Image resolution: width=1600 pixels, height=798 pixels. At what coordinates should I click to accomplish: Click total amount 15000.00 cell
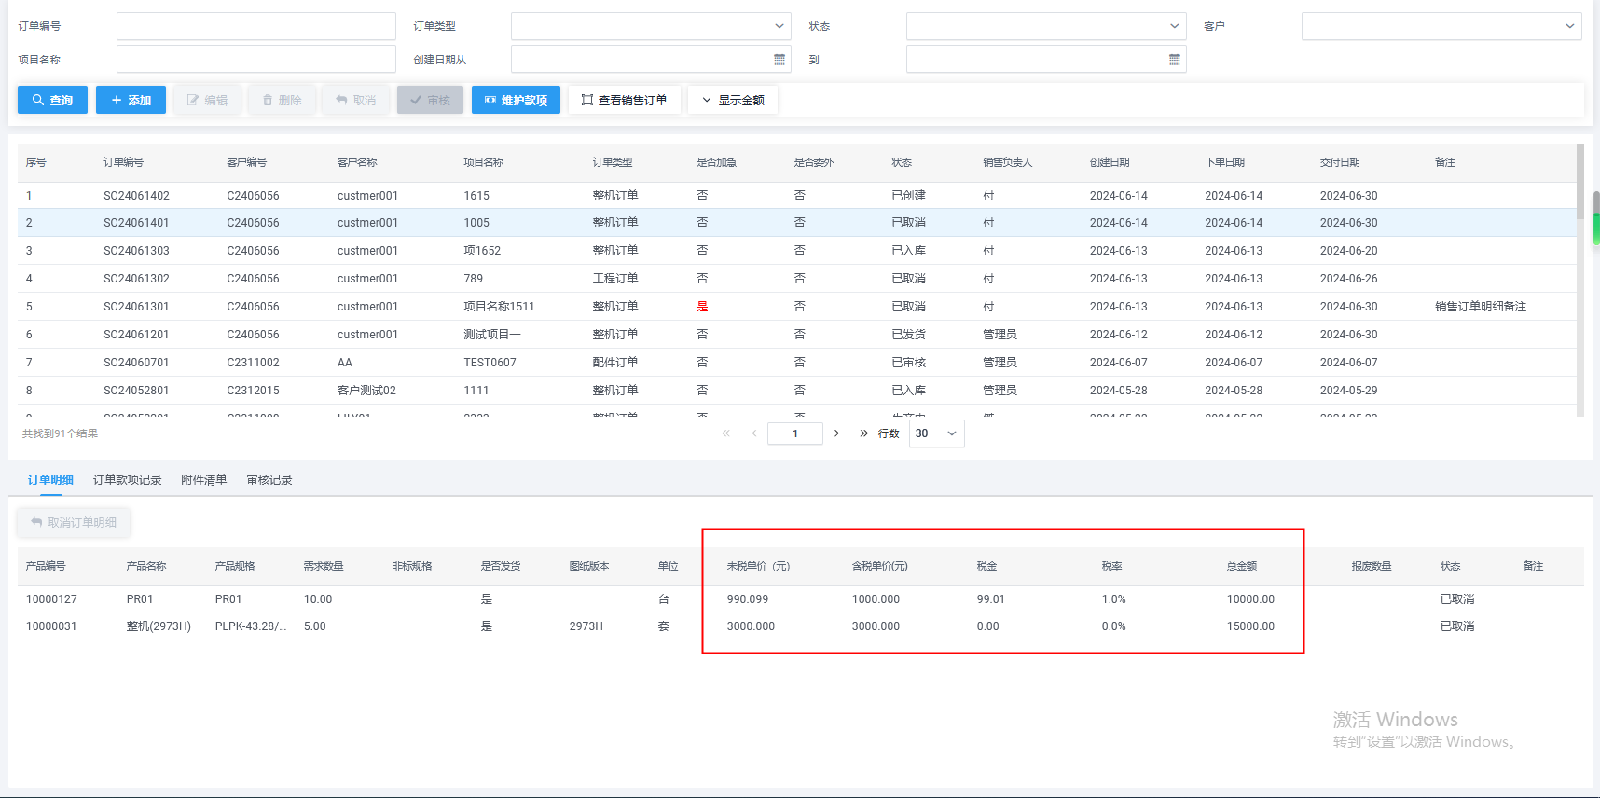[1250, 626]
